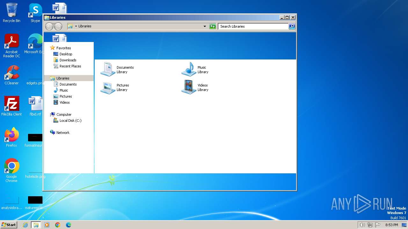Select the CCleaner desktop icon
The width and height of the screenshot is (408, 229).
point(11,75)
